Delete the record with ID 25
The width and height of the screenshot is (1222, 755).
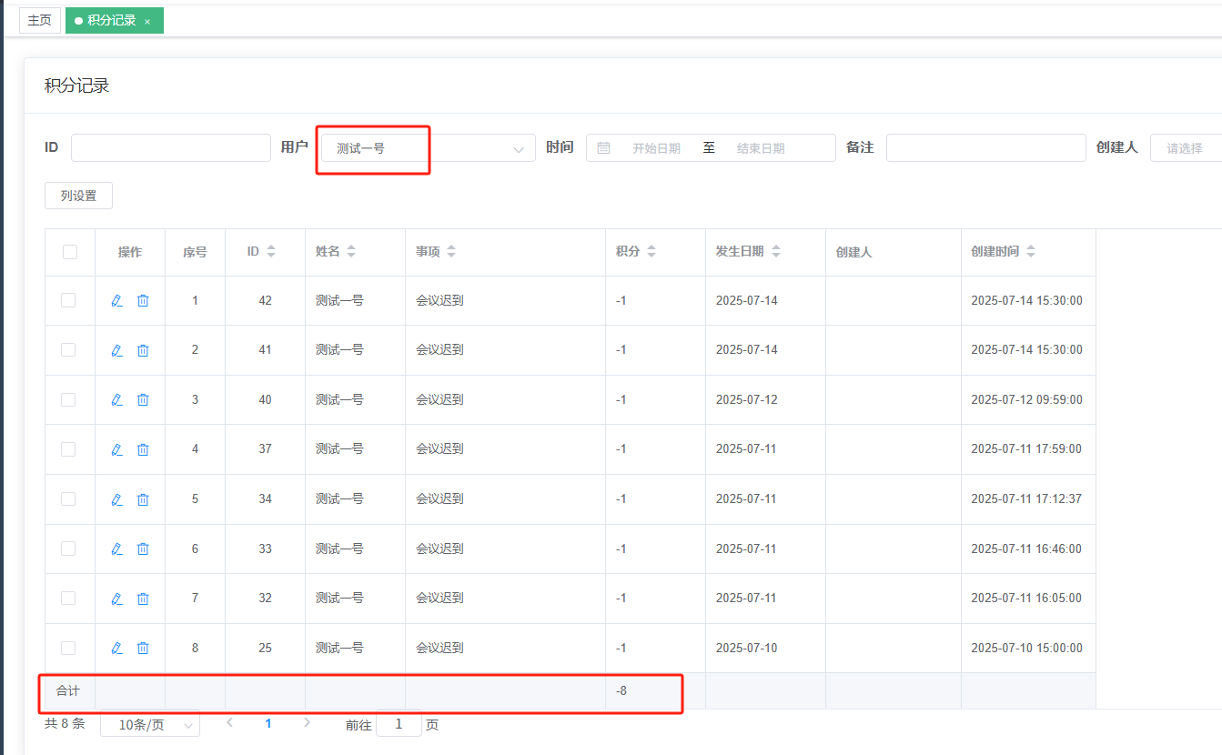click(x=143, y=648)
